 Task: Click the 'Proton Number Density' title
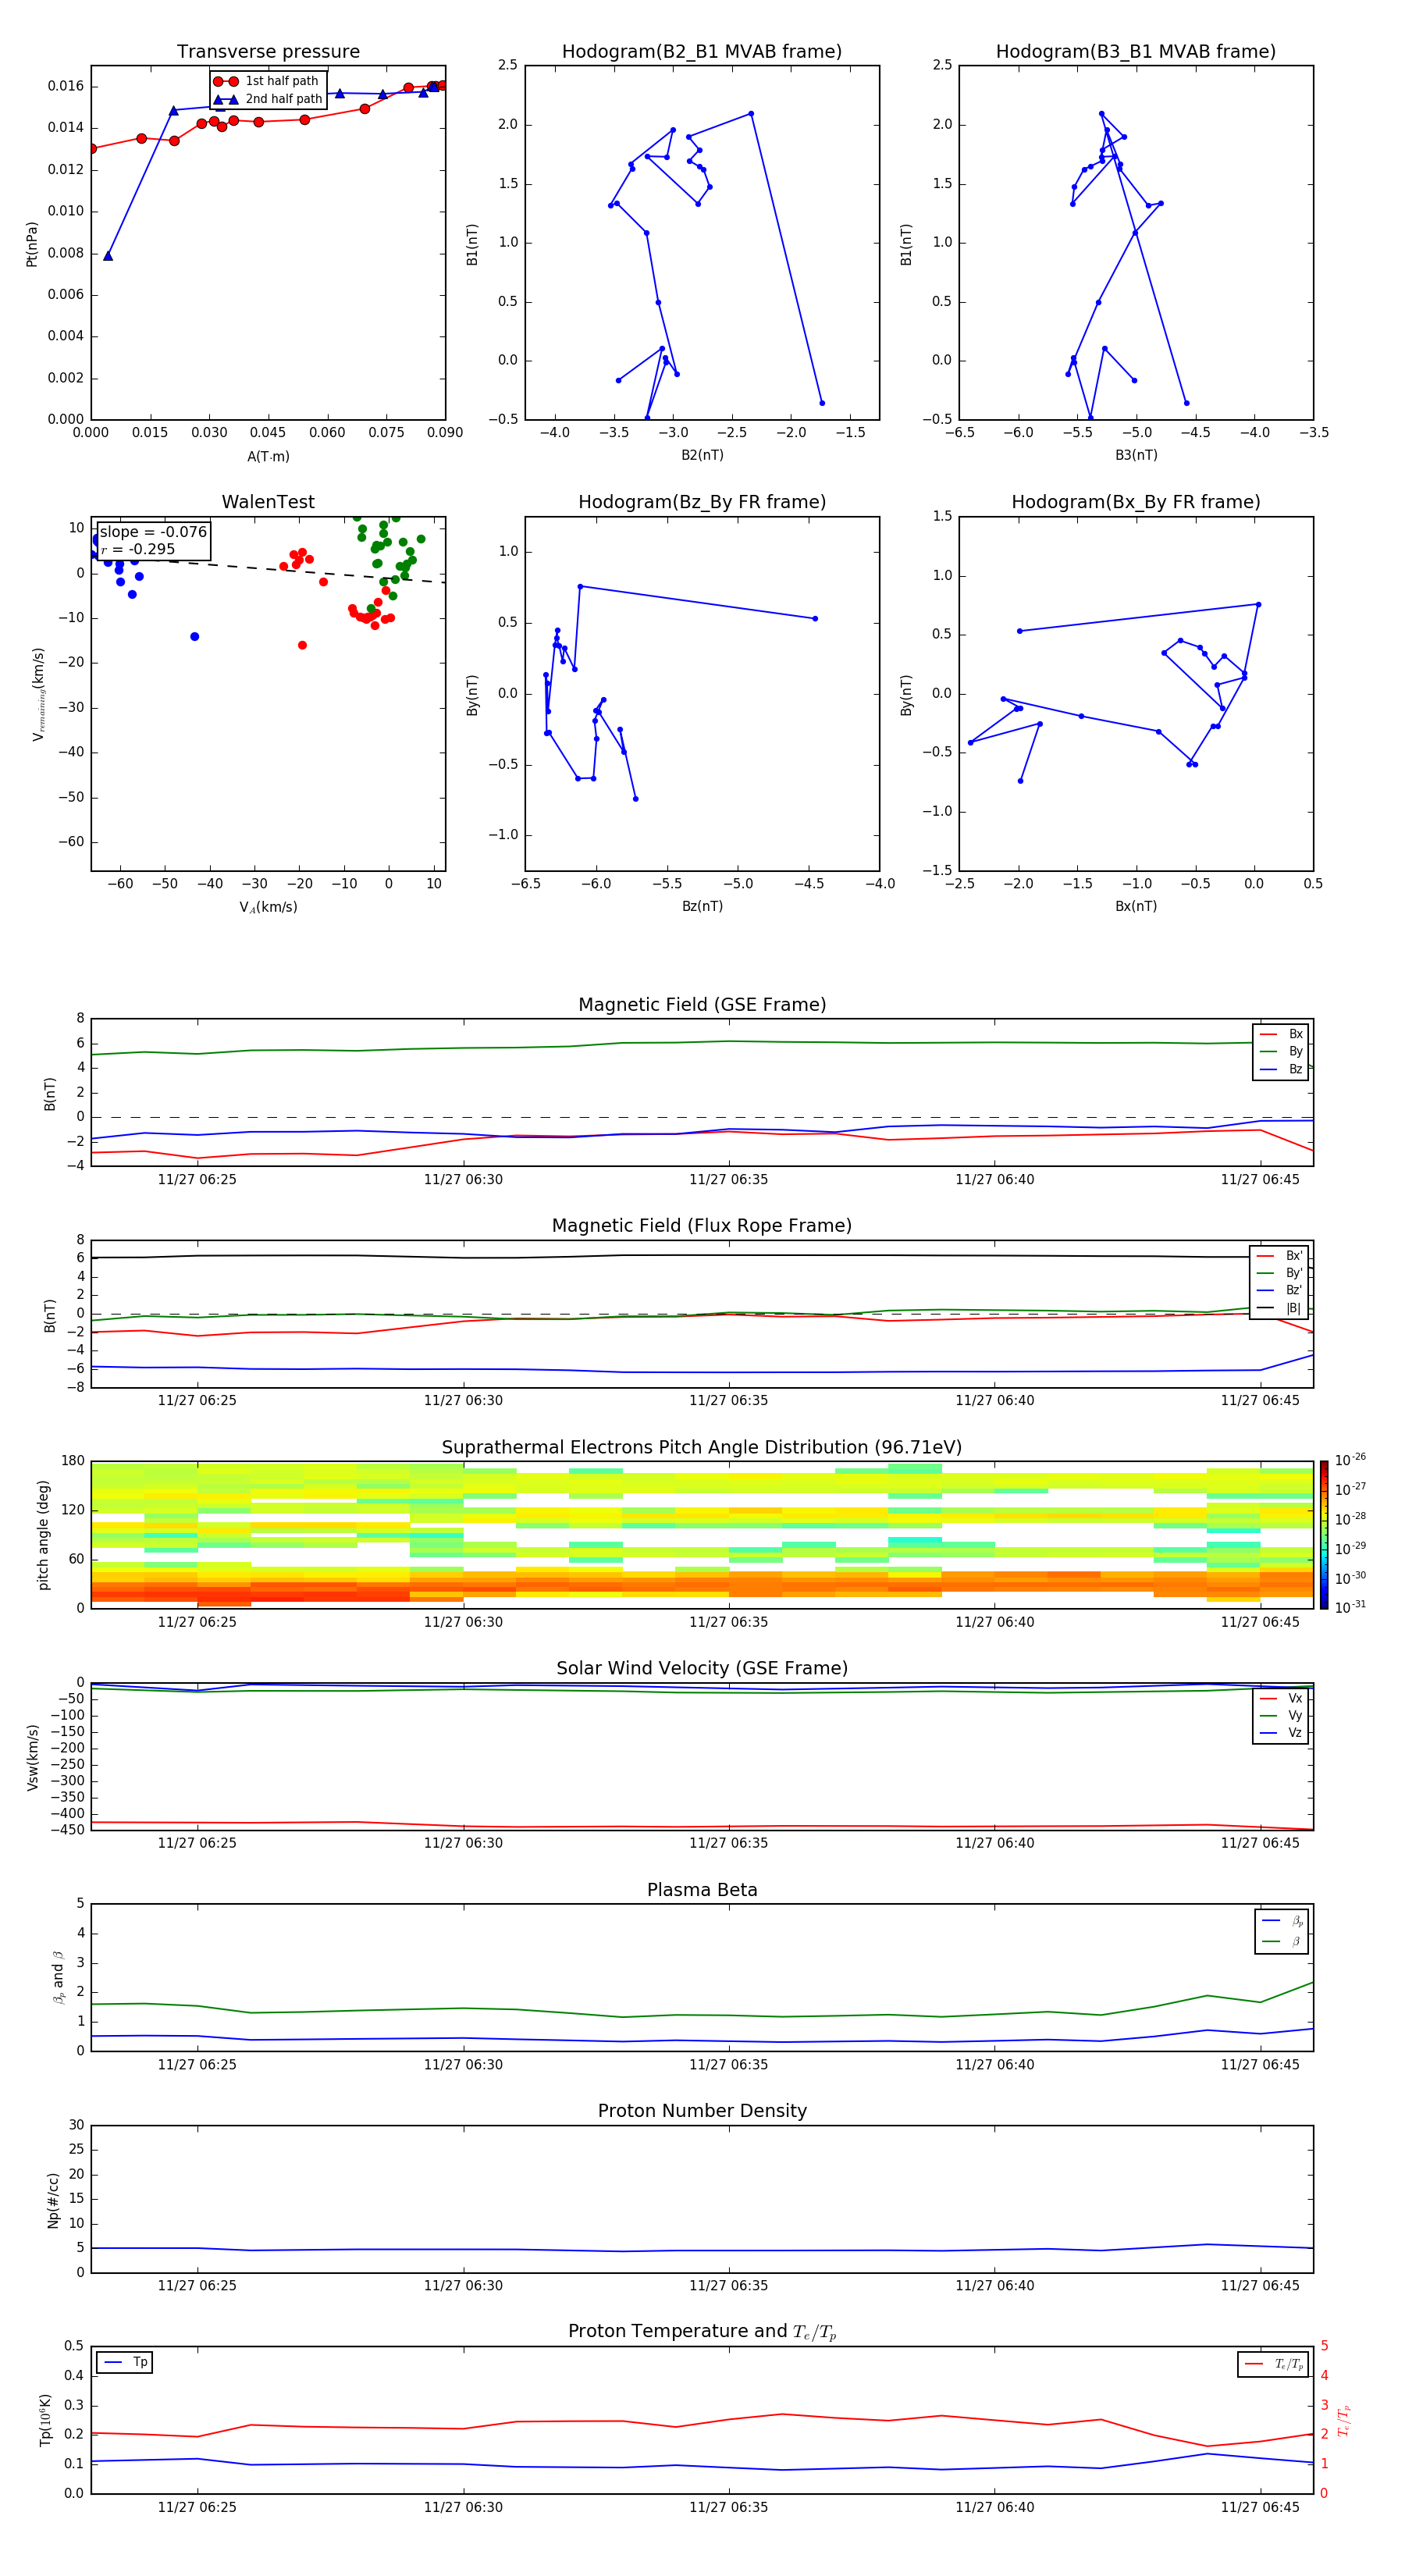point(702,2110)
